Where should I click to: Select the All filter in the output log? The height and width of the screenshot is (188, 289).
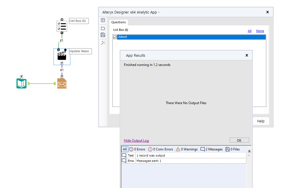[124, 149]
